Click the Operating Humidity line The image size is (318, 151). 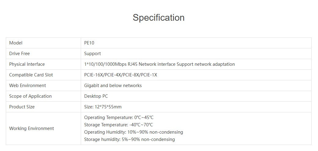(x=133, y=132)
